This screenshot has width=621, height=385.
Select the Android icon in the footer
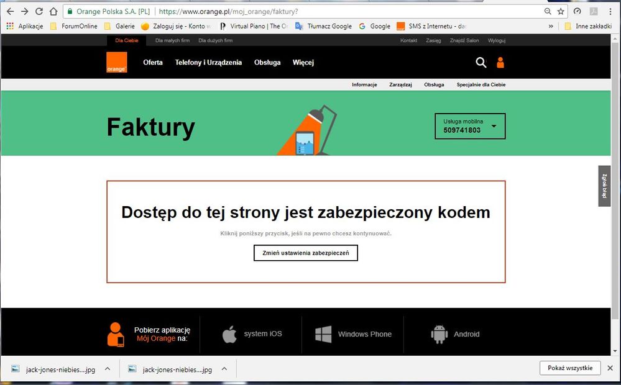coord(439,333)
